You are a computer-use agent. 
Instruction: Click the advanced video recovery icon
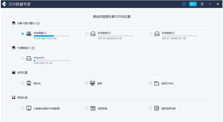157,108
